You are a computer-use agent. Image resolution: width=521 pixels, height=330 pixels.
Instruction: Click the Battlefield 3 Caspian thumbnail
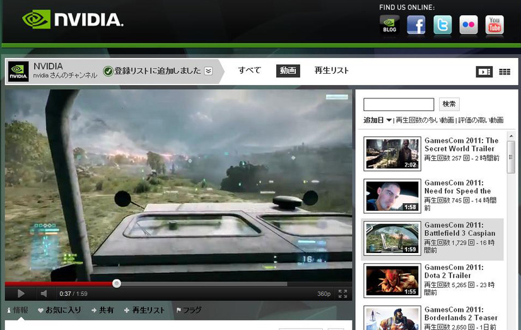(392, 239)
